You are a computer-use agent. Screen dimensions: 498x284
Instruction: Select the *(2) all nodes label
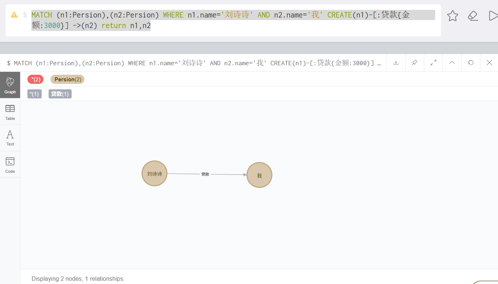point(35,79)
